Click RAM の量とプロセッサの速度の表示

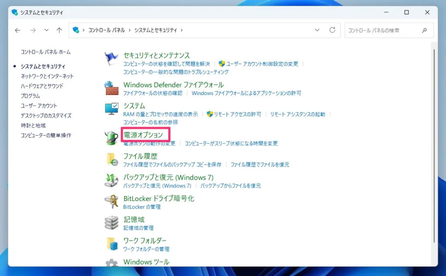[x=160, y=114]
